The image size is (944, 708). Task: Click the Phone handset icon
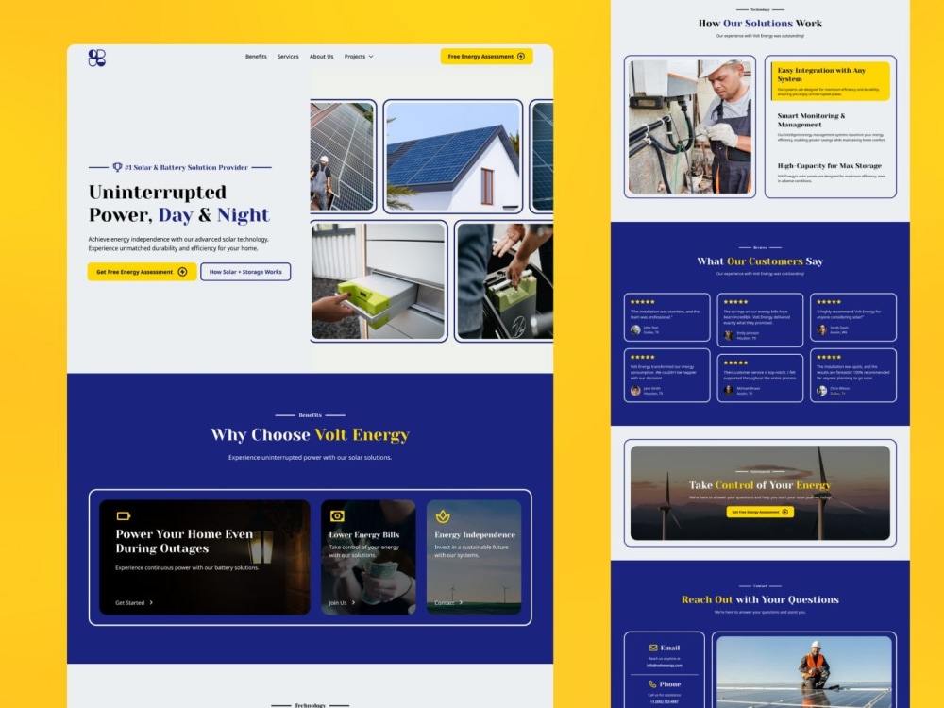click(x=652, y=683)
